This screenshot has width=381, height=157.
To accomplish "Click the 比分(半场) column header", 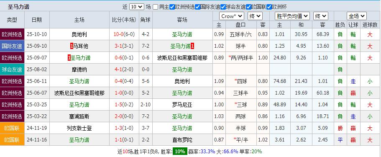I will (124, 20).
